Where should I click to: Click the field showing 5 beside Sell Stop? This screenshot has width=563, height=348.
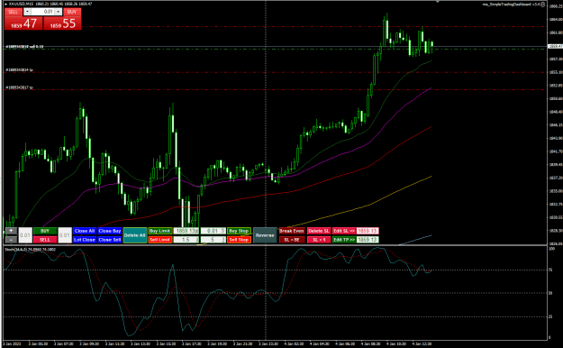coord(213,240)
